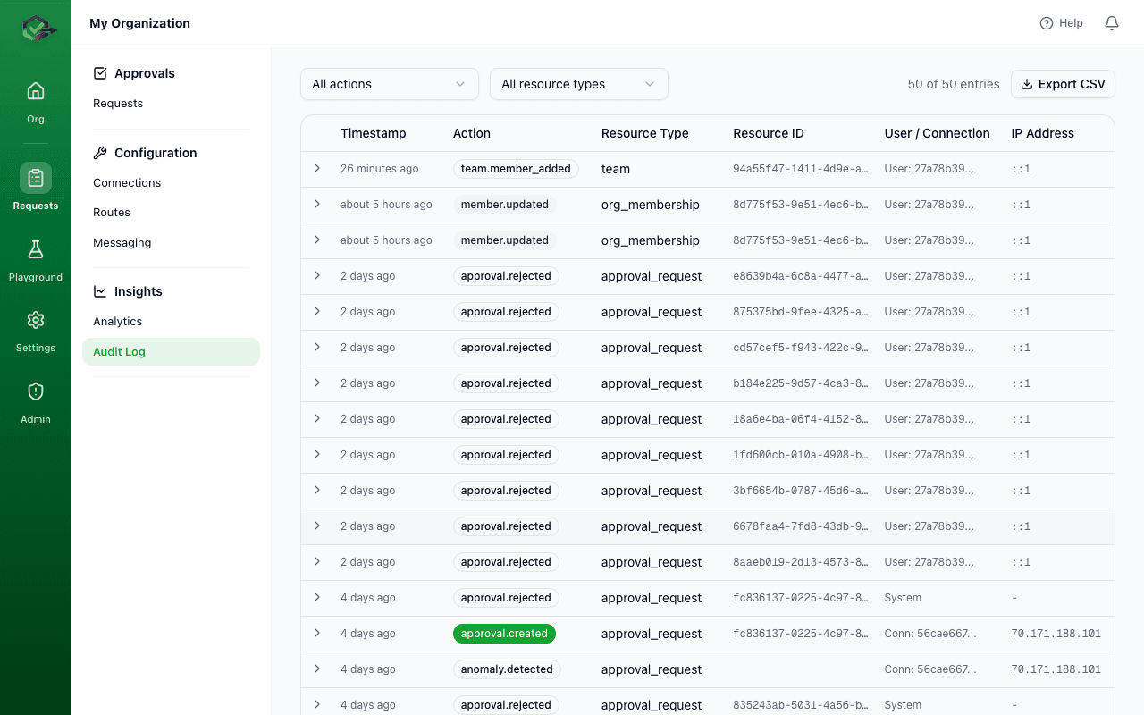Select the Requests icon in the sidebar
The height and width of the screenshot is (715, 1144).
tap(36, 177)
